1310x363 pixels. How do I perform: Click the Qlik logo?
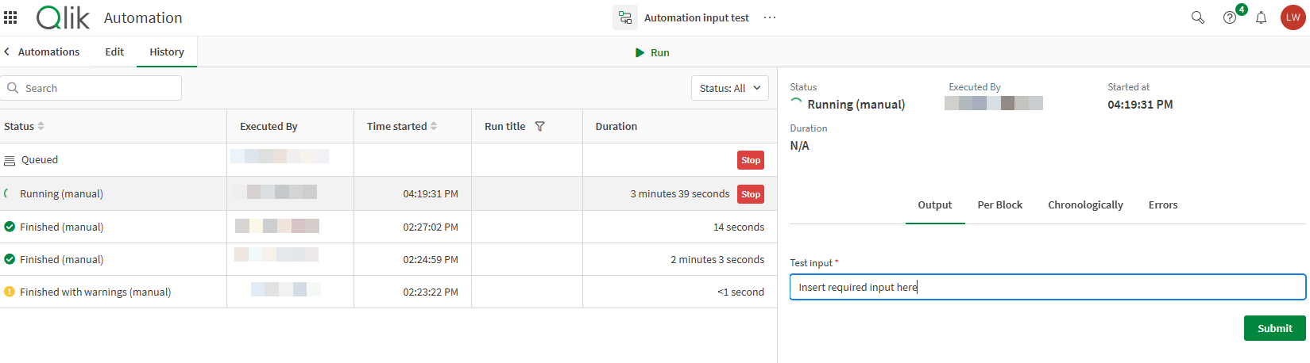pos(64,17)
